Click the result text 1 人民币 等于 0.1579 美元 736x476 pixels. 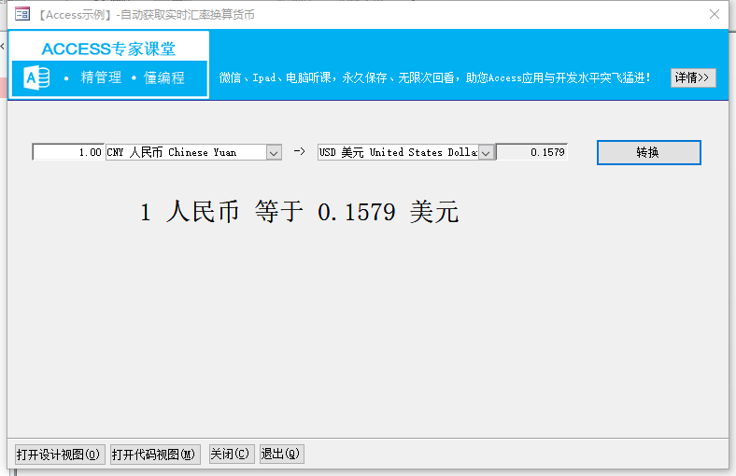click(x=300, y=212)
